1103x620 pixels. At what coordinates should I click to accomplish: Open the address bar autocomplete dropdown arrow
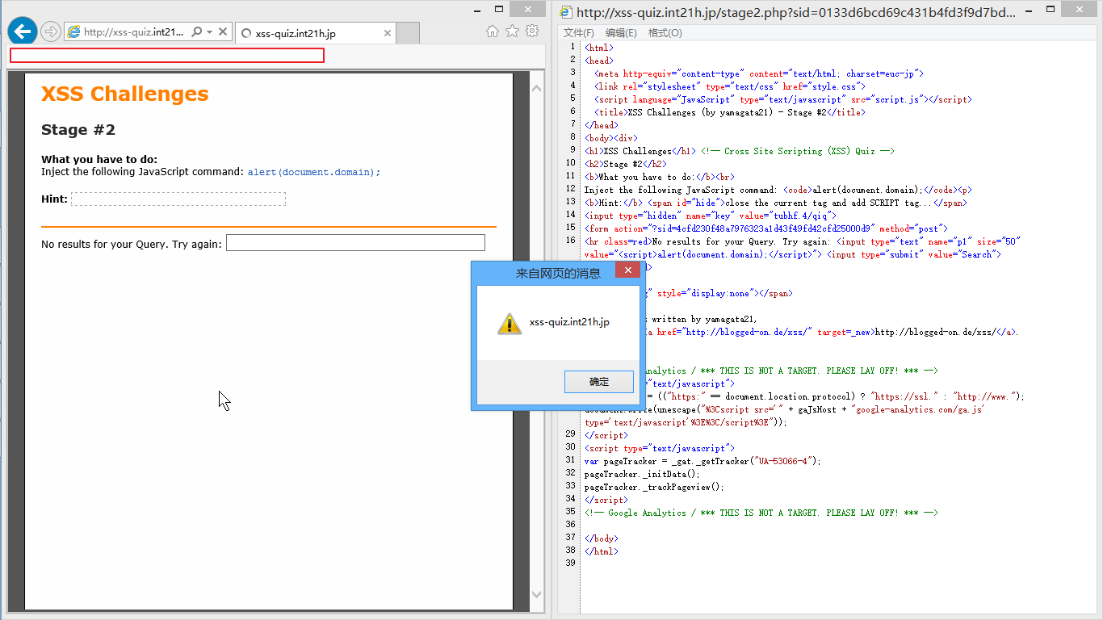pyautogui.click(x=209, y=32)
